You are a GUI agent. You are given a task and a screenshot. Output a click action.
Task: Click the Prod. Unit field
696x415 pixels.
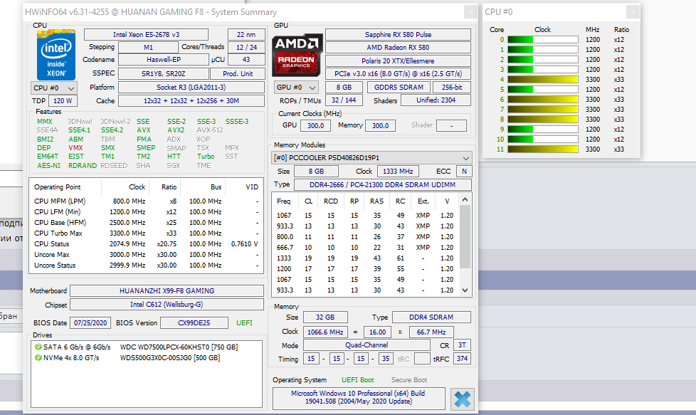click(x=238, y=74)
